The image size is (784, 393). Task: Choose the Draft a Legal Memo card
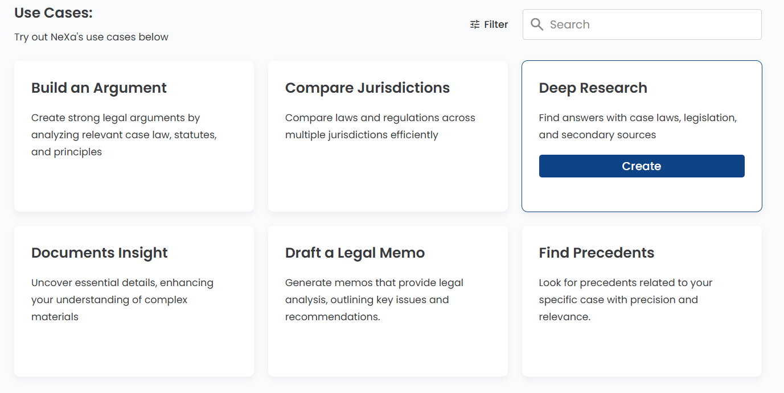click(x=388, y=301)
